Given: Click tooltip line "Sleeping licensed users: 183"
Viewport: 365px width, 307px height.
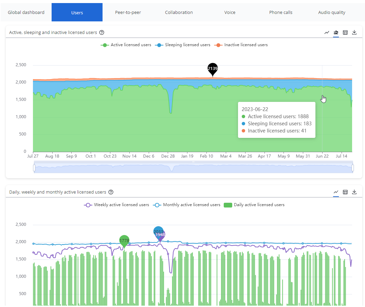Looking at the screenshot, I should pos(276,124).
